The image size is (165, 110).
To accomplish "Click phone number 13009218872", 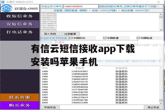I will (80, 79).
